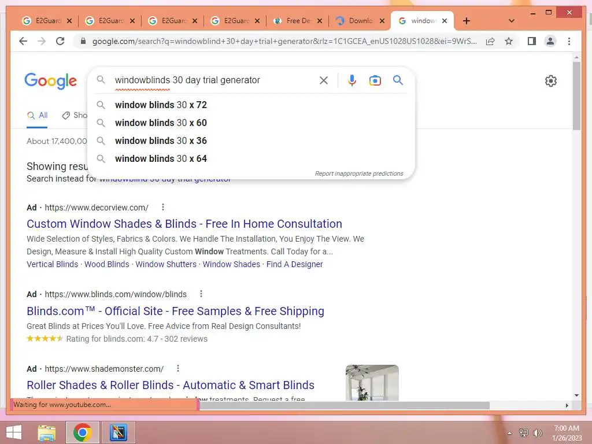Open Vertical Blinds sitelink
This screenshot has width=592, height=444.
pos(53,264)
